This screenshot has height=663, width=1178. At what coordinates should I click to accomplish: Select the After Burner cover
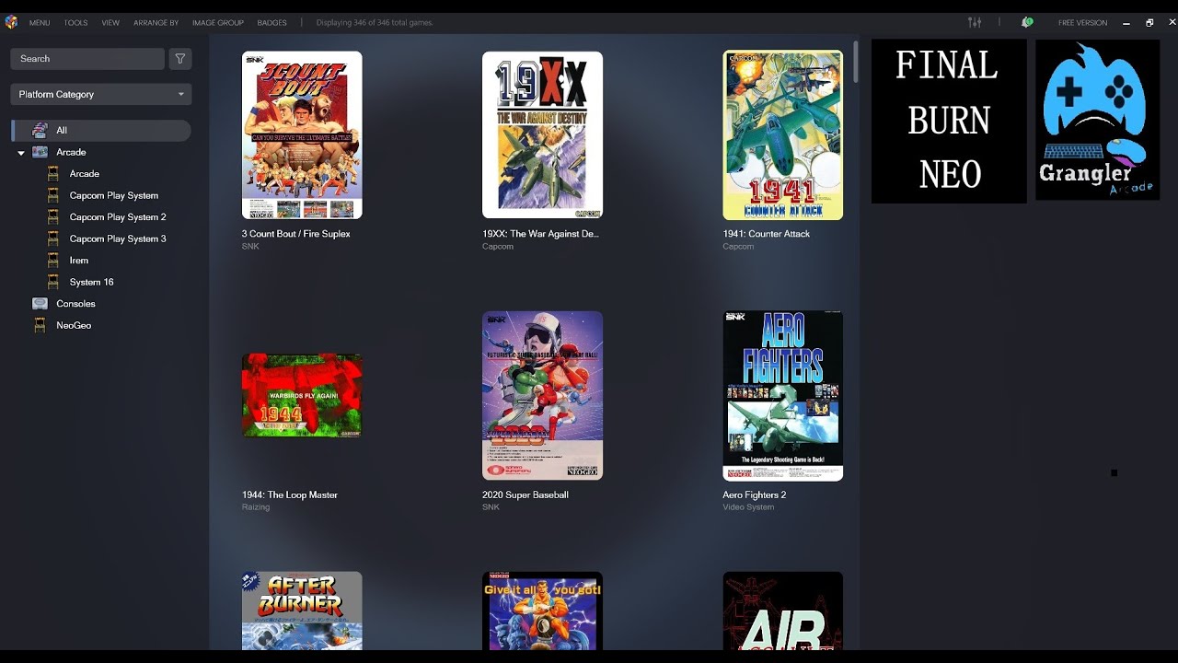pos(302,611)
